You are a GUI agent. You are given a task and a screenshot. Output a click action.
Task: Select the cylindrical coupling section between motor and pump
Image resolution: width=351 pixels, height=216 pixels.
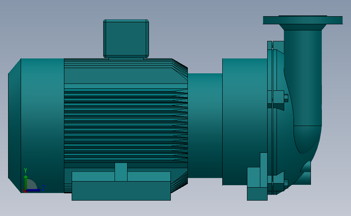tap(205, 126)
